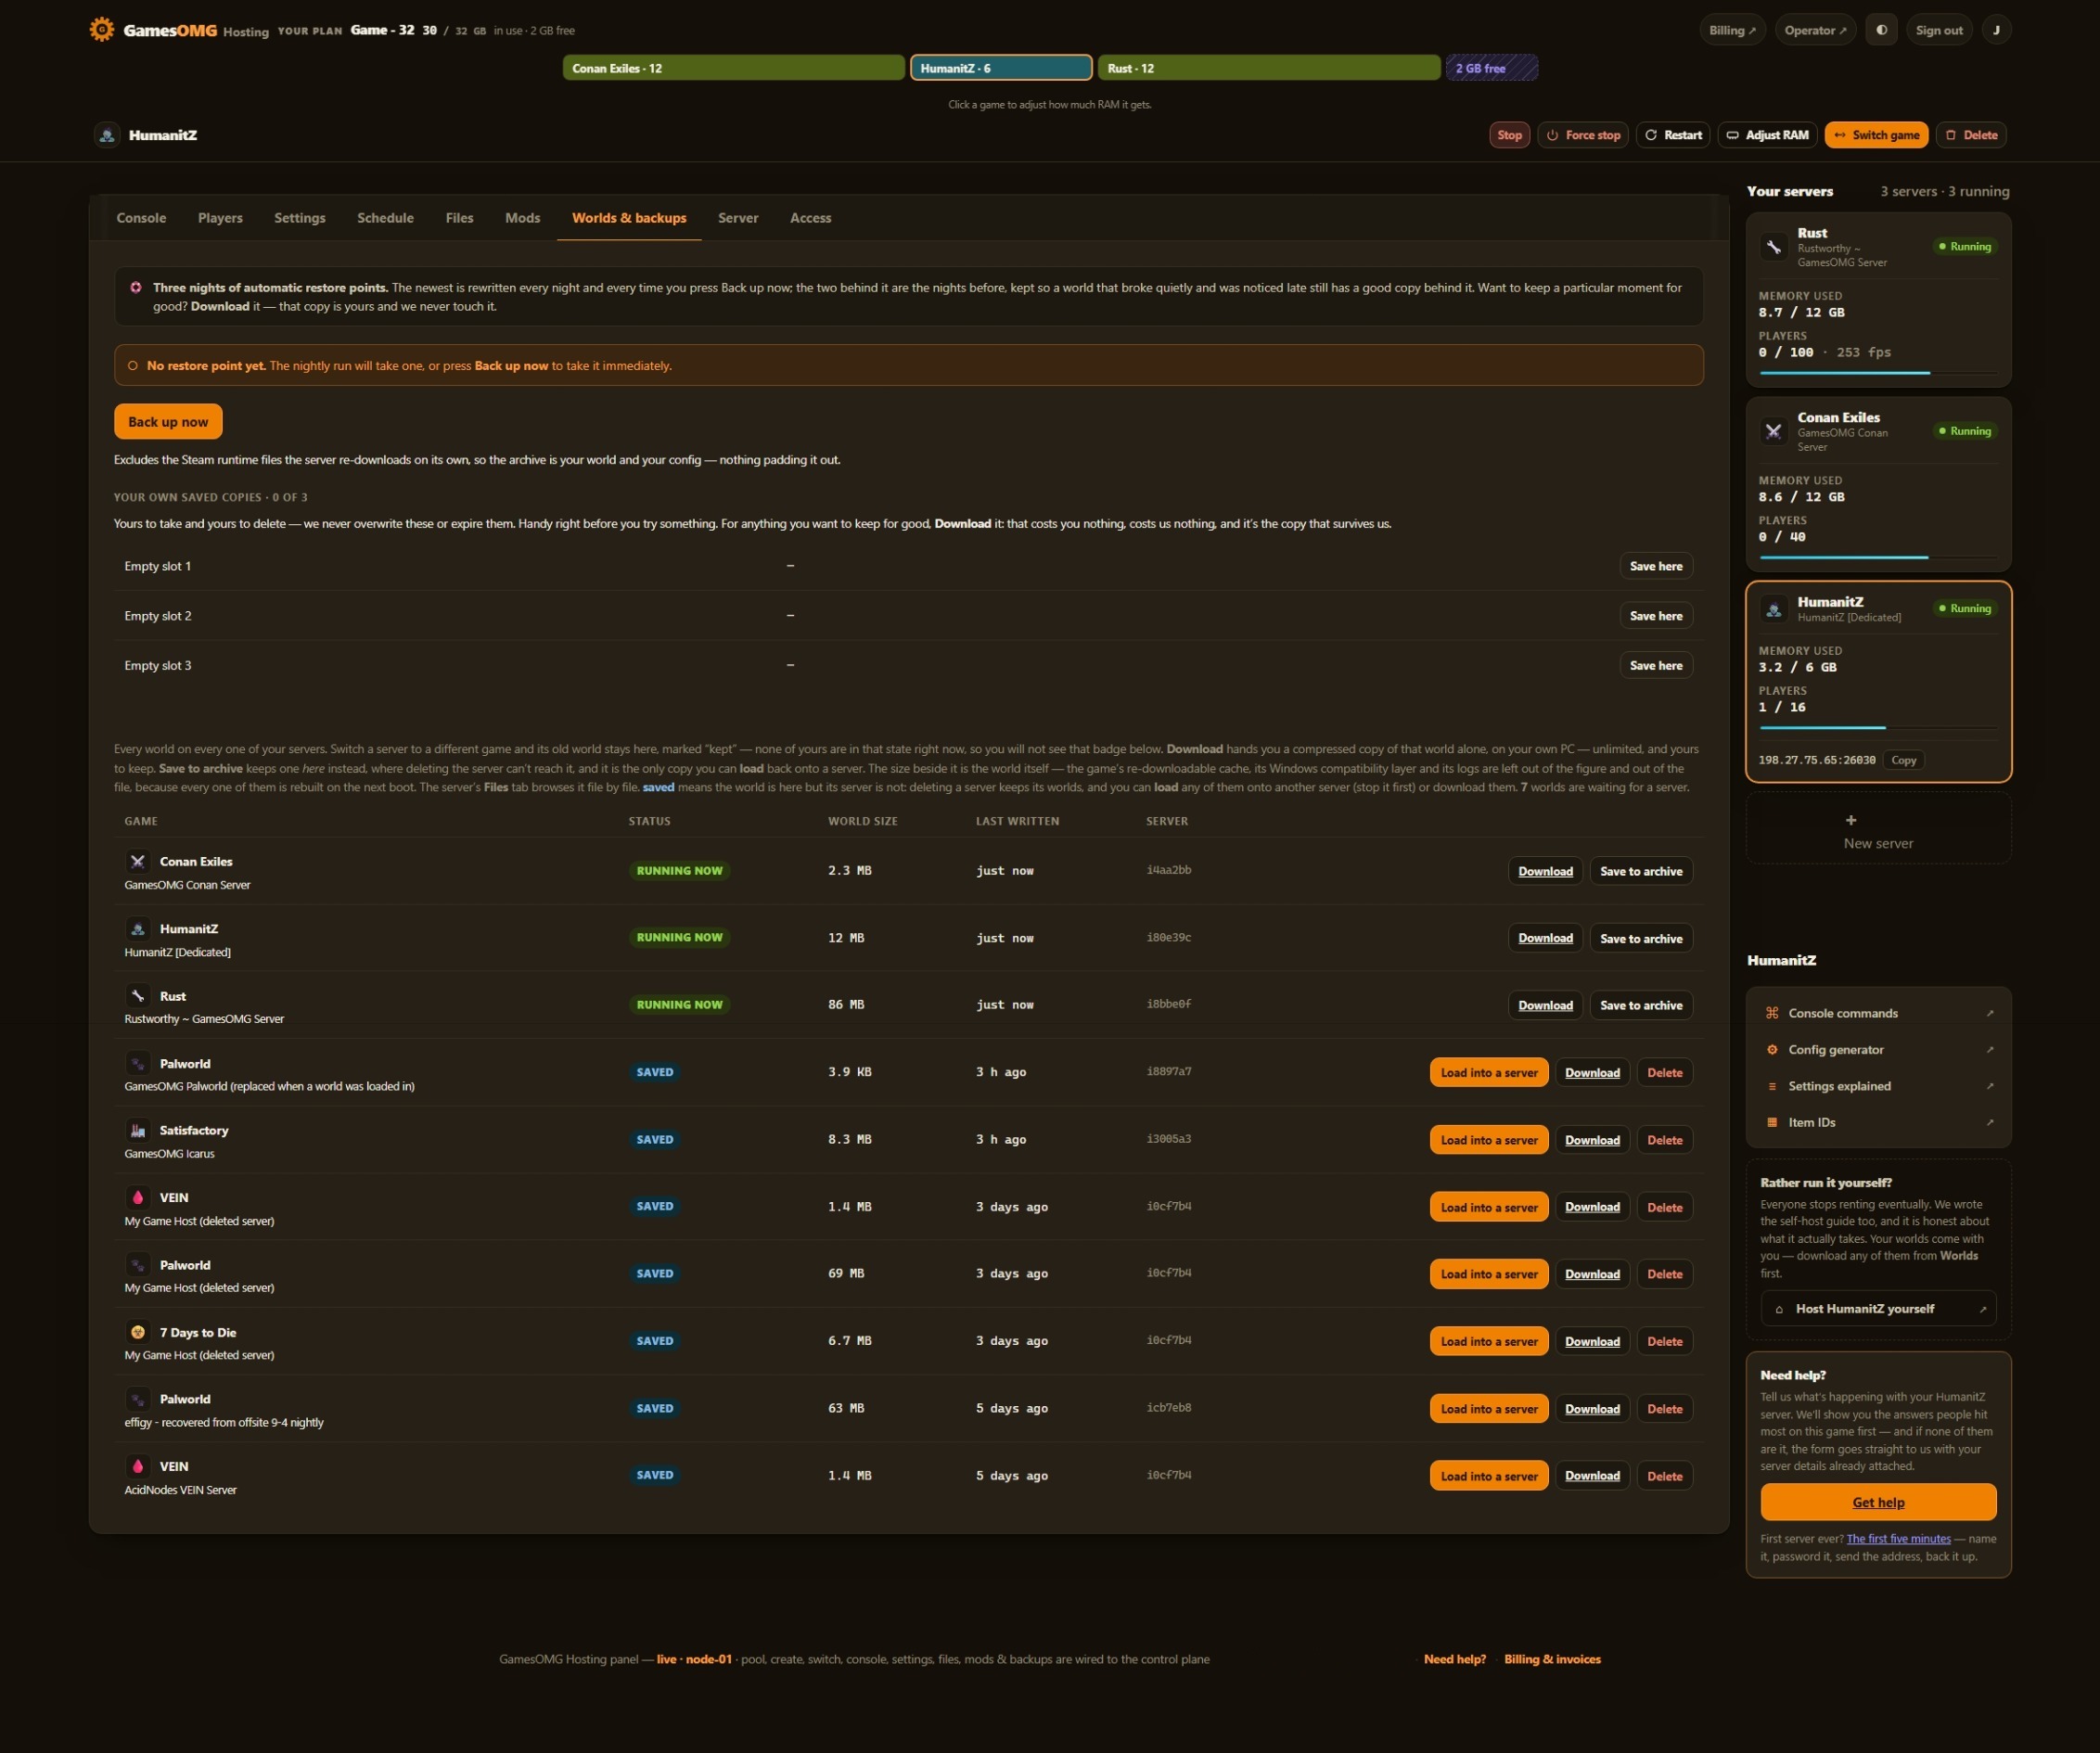The height and width of the screenshot is (1753, 2100).
Task: Open the Players tab
Action: (220, 218)
